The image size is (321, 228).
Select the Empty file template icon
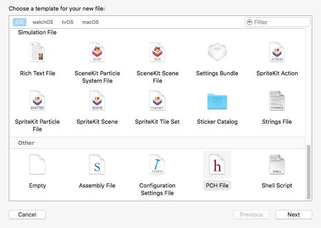pos(37,164)
